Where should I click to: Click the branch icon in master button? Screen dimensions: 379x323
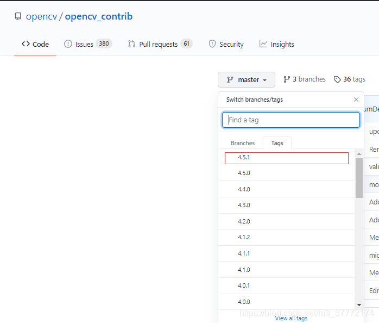(x=230, y=79)
